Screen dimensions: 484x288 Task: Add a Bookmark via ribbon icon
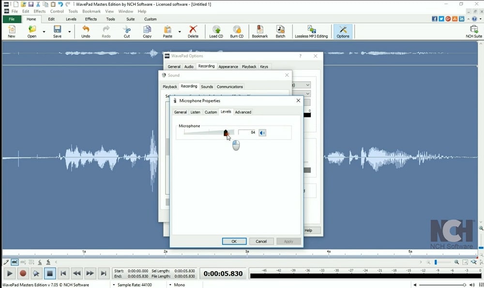[x=260, y=31]
